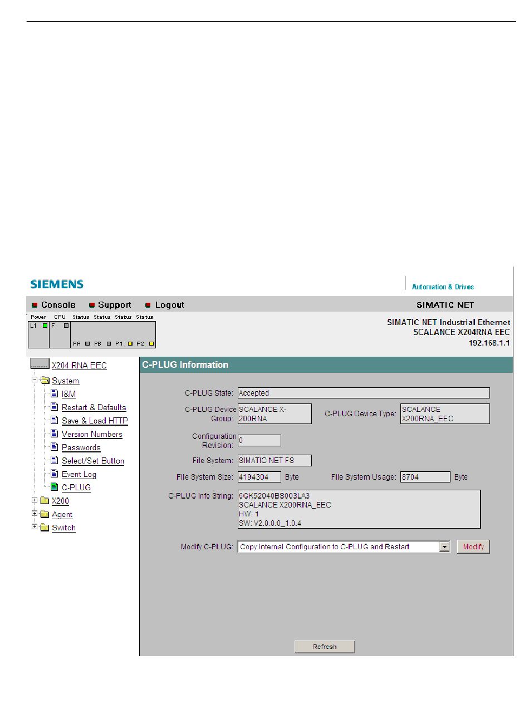Image resolution: width=529 pixels, height=724 pixels.
Task: Expand the X200 tree folder
Action: click(35, 500)
